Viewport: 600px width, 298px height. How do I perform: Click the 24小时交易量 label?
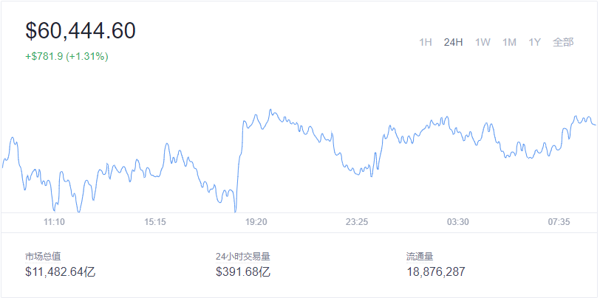[x=242, y=257]
